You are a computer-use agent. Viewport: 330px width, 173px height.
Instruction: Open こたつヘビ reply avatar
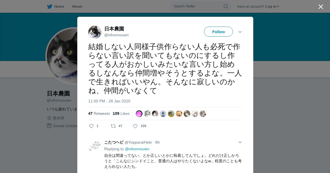click(x=95, y=146)
